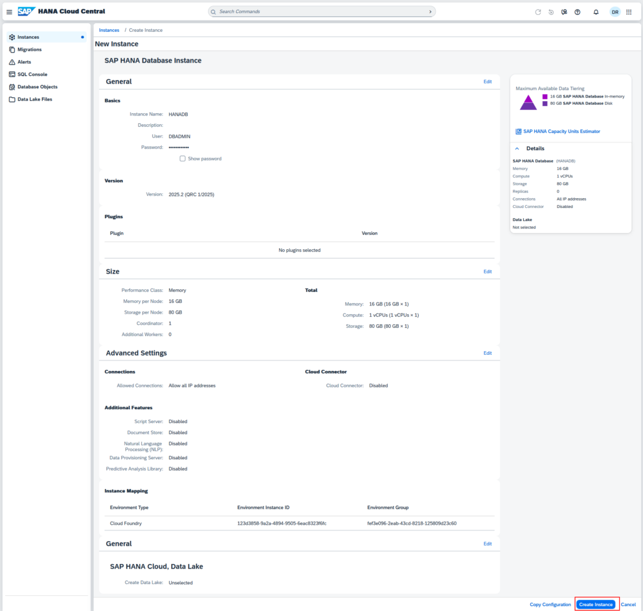
Task: Click Edit for Advanced Settings
Action: 487,353
